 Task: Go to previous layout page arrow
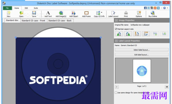[x=117, y=87]
